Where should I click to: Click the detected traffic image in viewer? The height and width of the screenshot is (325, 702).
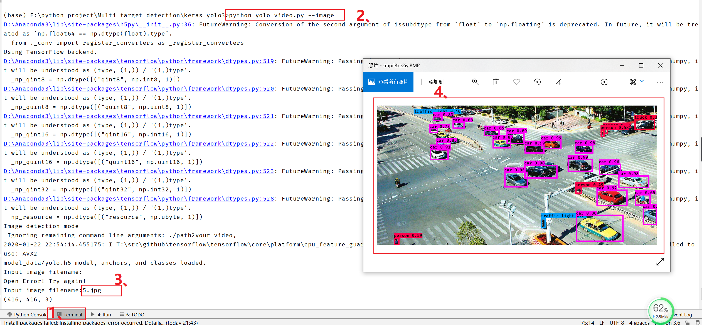(x=517, y=175)
